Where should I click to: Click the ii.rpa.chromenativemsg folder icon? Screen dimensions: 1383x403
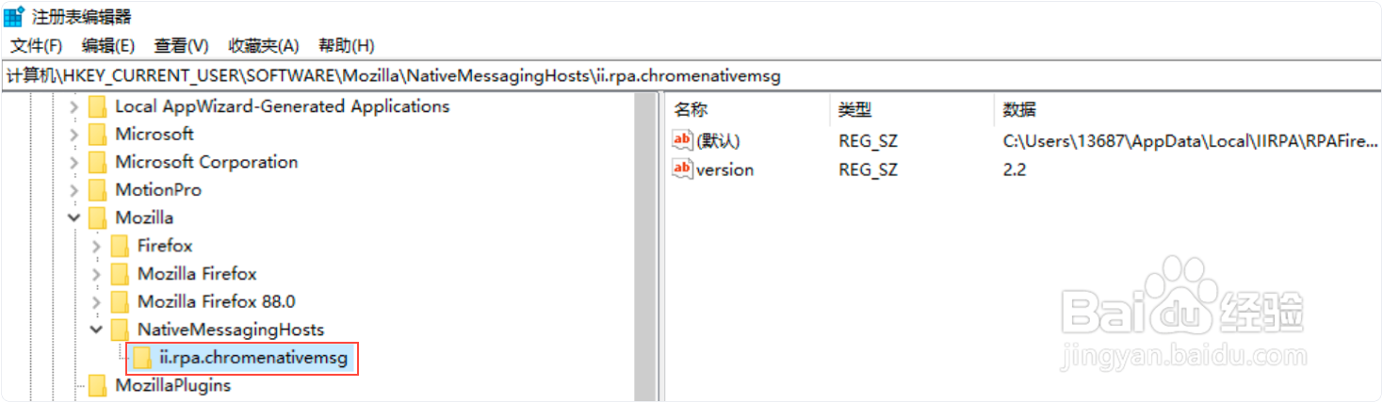click(142, 358)
